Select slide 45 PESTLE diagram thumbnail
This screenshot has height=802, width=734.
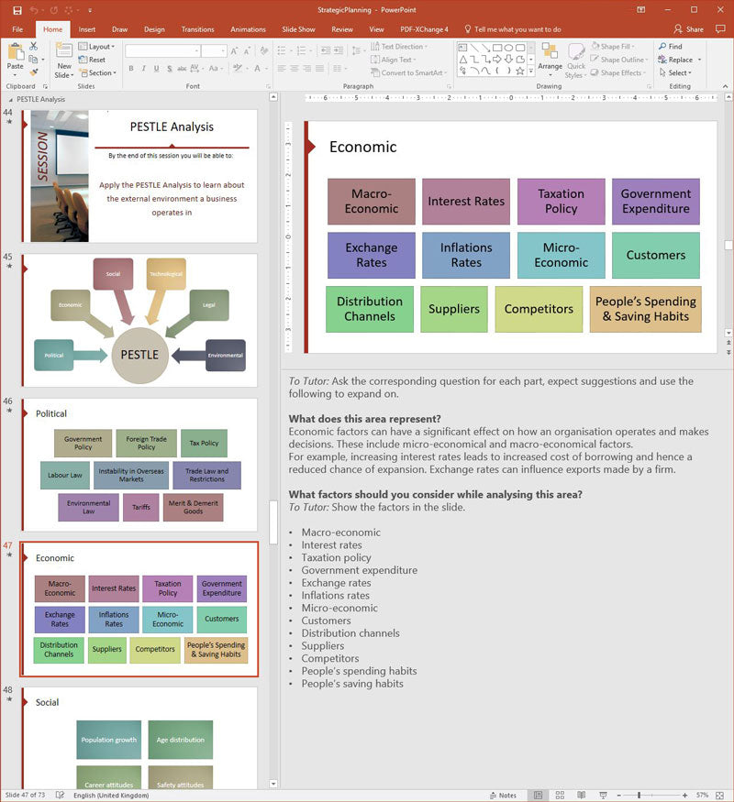[x=139, y=320]
